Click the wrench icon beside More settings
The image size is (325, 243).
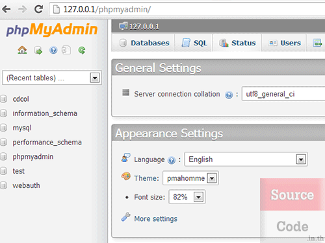[x=125, y=217]
